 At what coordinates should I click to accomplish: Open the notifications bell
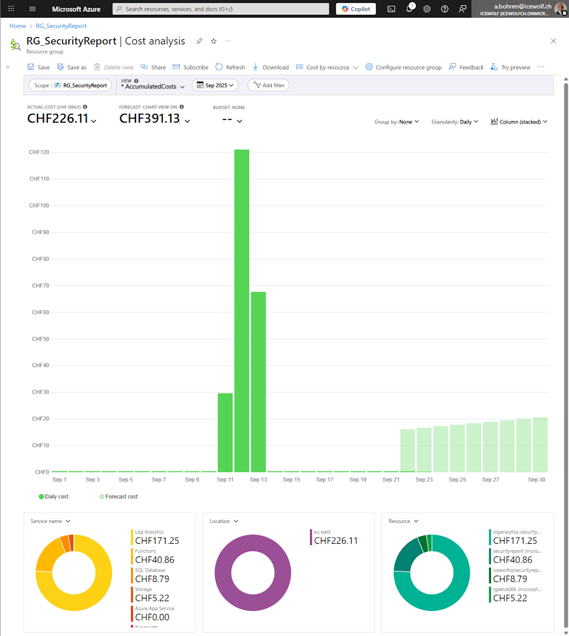point(409,9)
